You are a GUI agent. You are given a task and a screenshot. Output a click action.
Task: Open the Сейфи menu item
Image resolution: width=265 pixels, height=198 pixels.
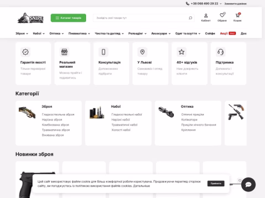210,34
